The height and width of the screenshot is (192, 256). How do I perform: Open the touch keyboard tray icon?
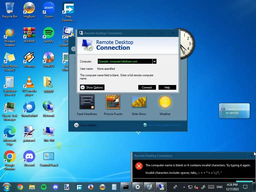point(211,187)
